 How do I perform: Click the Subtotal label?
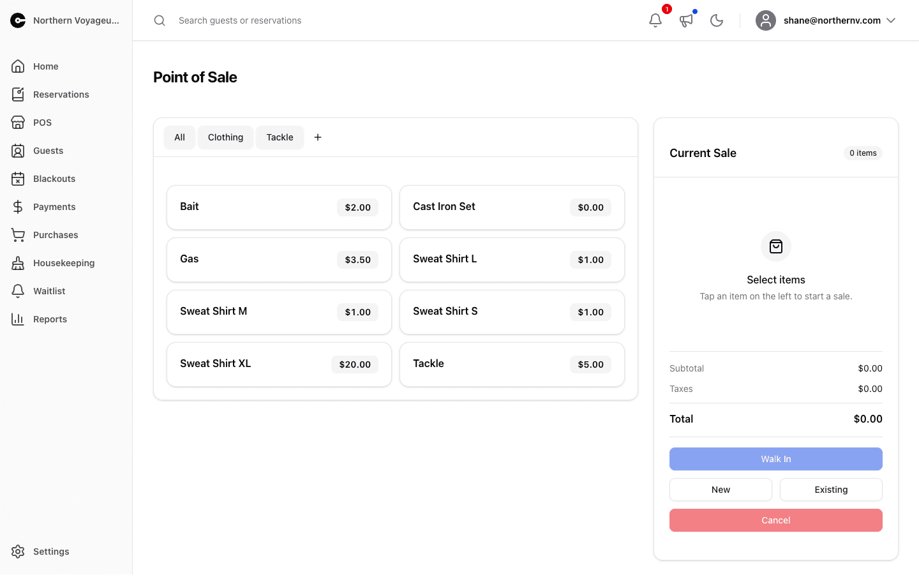pyautogui.click(x=687, y=368)
